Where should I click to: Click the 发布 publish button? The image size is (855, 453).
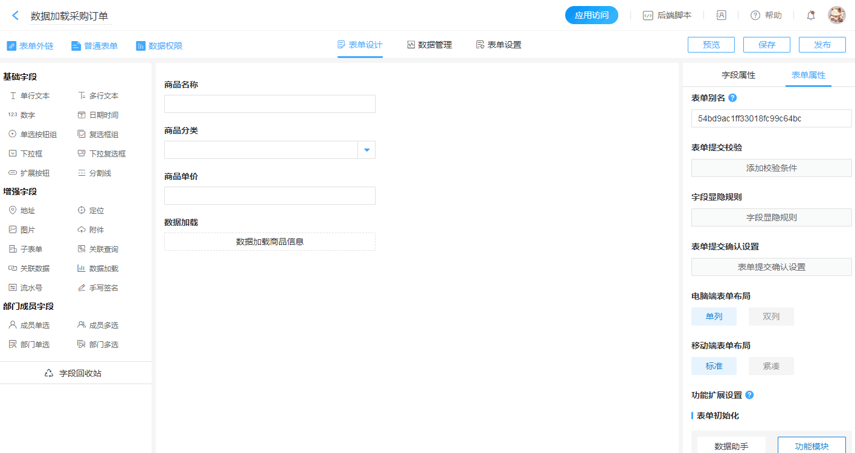click(822, 45)
